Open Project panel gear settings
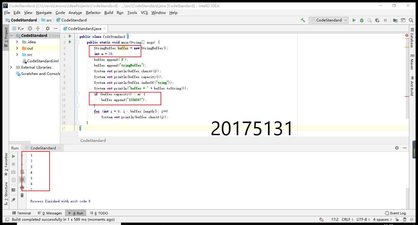 pyautogui.click(x=47, y=28)
